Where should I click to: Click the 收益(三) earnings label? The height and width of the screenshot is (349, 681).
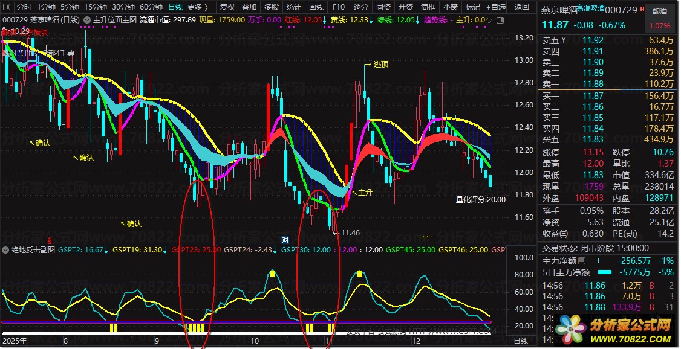555,233
